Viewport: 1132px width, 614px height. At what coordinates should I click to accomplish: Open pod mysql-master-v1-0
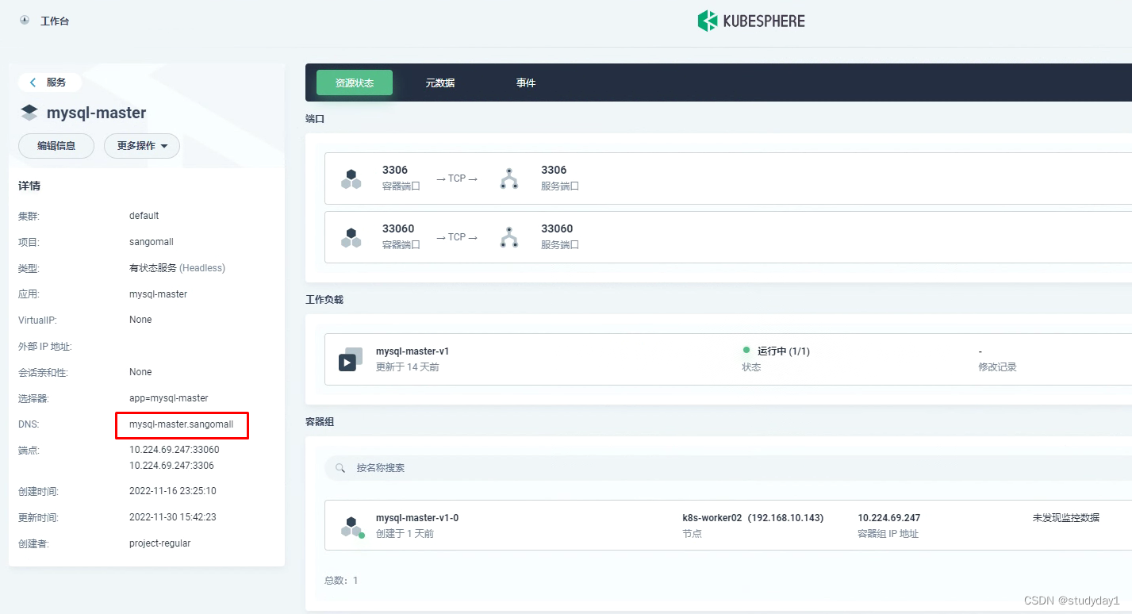click(417, 518)
